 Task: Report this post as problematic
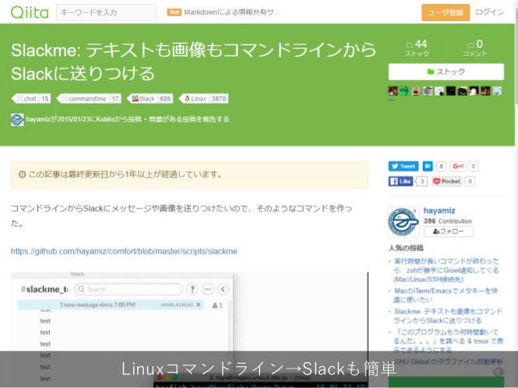click(x=189, y=119)
